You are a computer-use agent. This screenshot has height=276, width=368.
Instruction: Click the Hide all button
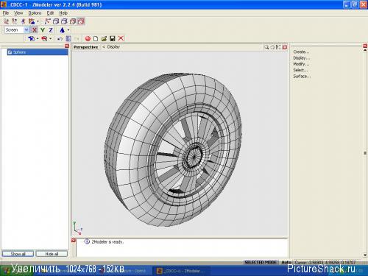[x=52, y=254]
